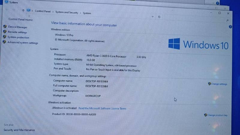Go to Control Panel Home
Screen dimensions: 240x135
pyautogui.click(x=20, y=19)
